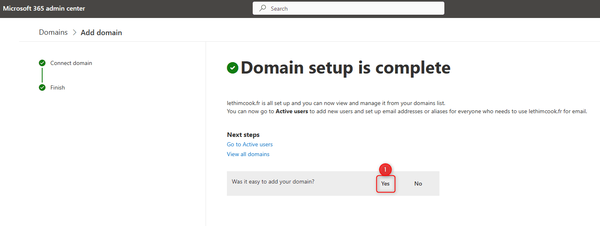Click the red numbered badge 1
Image resolution: width=600 pixels, height=226 pixels.
385,169
